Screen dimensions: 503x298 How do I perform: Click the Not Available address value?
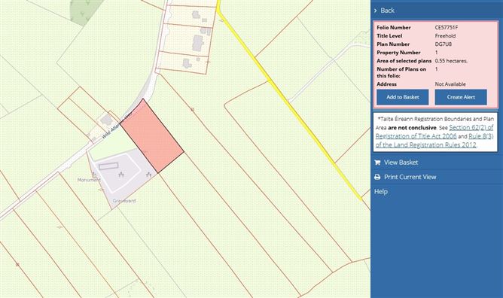(x=450, y=84)
